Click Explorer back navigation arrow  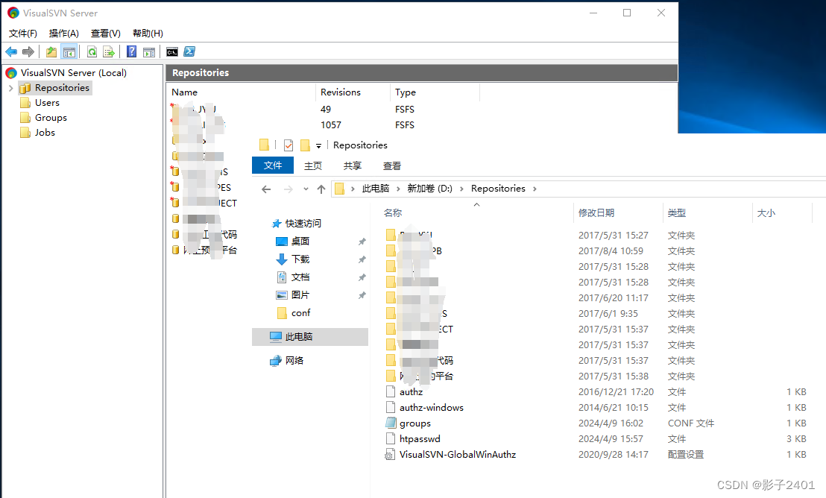click(266, 189)
